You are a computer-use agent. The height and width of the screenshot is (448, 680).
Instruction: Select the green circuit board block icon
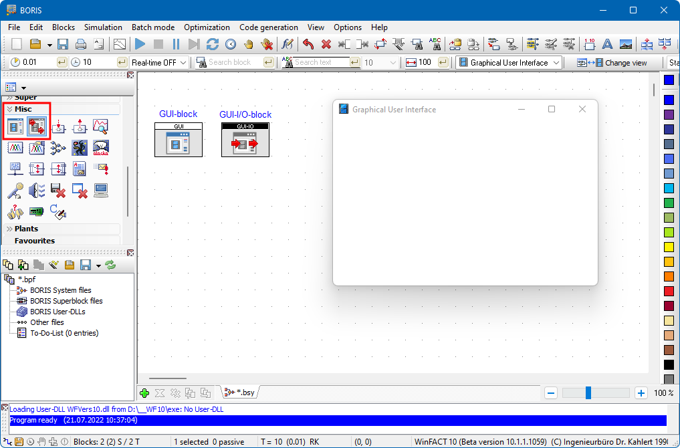[36, 212]
